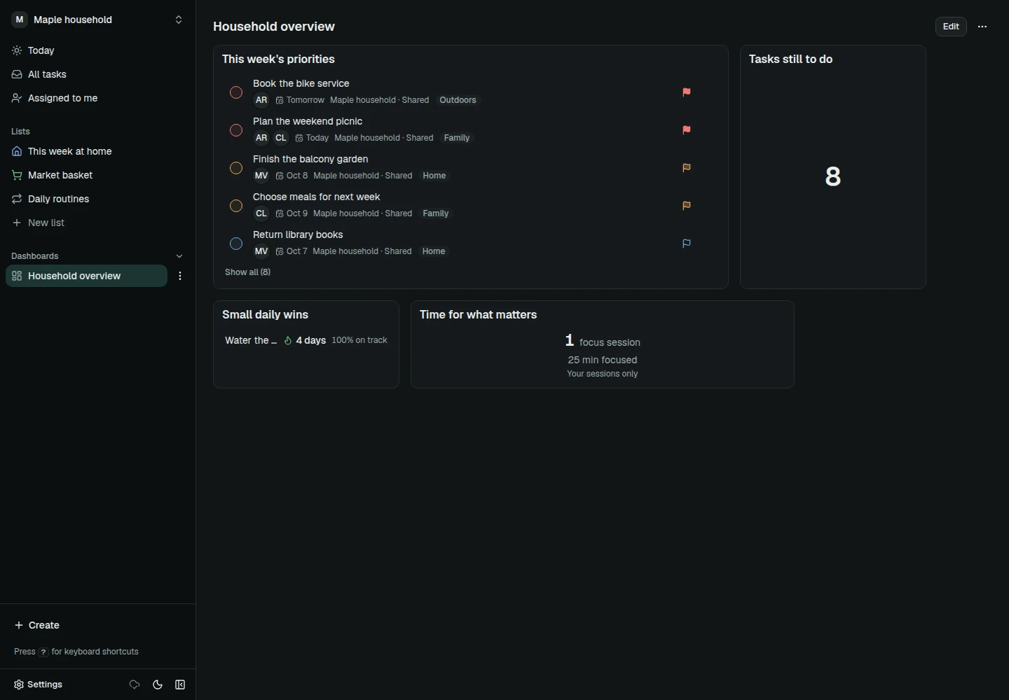Click the Tasks still to do count 8
The image size is (1009, 700).
coord(833,176)
